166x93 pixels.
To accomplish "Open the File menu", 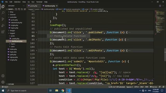I will 6,2.
